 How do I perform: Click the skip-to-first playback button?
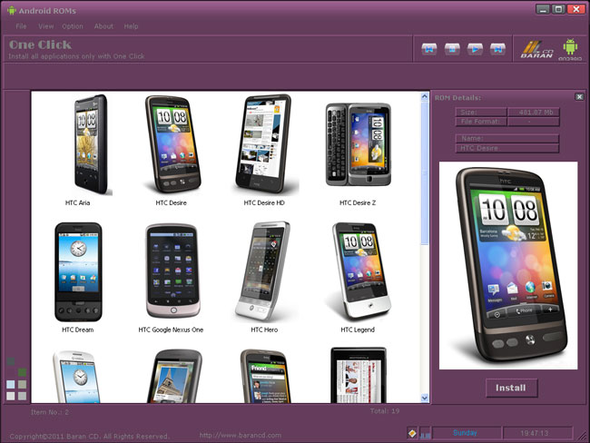coord(429,49)
